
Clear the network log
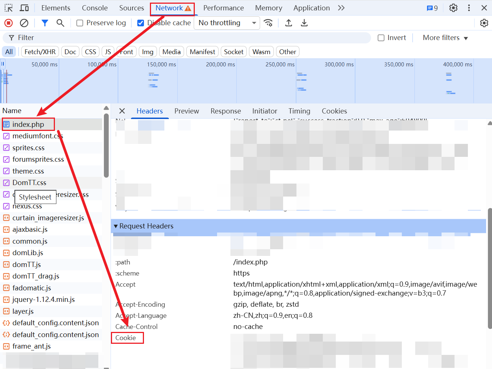tap(24, 23)
